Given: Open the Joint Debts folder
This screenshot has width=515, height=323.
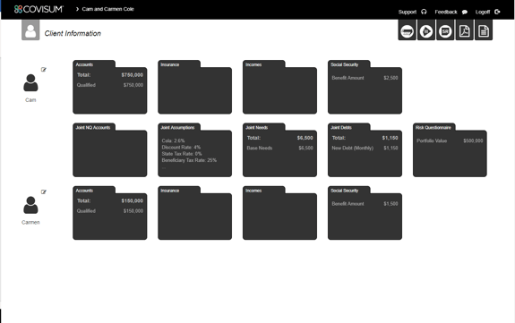Looking at the screenshot, I should (365, 150).
